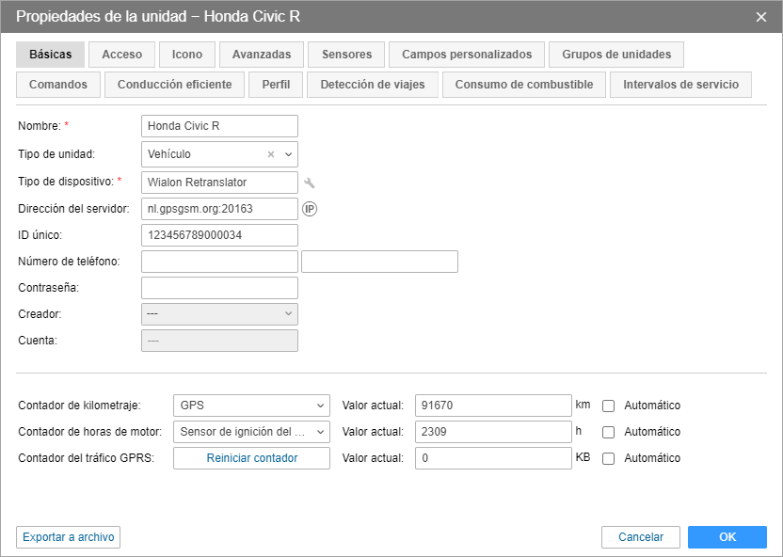783x557 pixels.
Task: Expand the Tipo de unidad dropdown
Action: point(289,154)
